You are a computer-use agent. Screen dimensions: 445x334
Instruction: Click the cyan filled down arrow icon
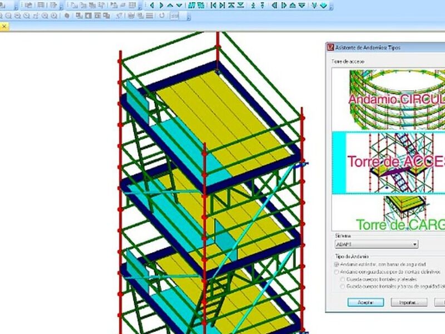pos(324,5)
